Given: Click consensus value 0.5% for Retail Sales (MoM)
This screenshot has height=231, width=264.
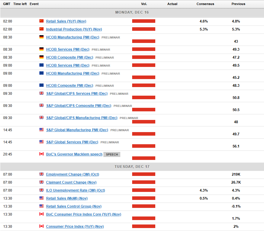Looking at the screenshot, I should click(x=204, y=198).
